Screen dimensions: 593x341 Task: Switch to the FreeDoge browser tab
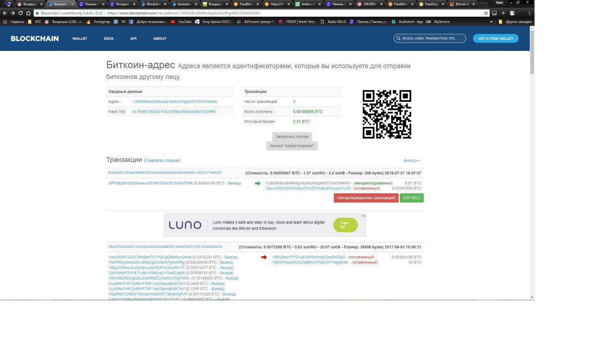click(431, 4)
